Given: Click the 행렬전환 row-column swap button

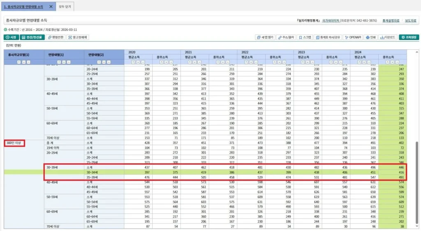Looking at the screenshot, I should click(56, 37).
